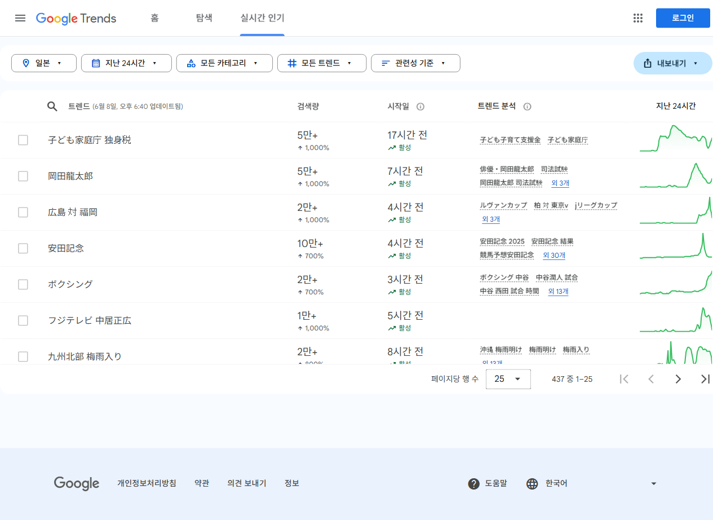Change rows per page from 25
Viewport: 713px width, 520px height.
pyautogui.click(x=508, y=379)
